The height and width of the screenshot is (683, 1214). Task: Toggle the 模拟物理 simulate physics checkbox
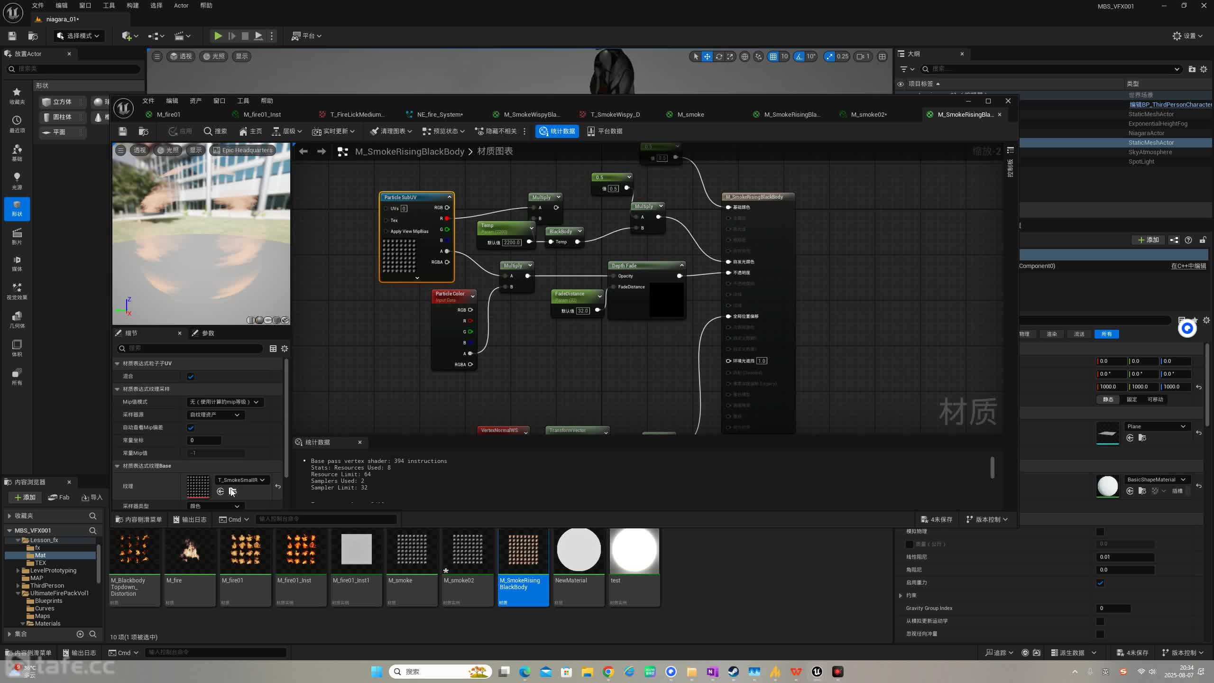(1100, 532)
